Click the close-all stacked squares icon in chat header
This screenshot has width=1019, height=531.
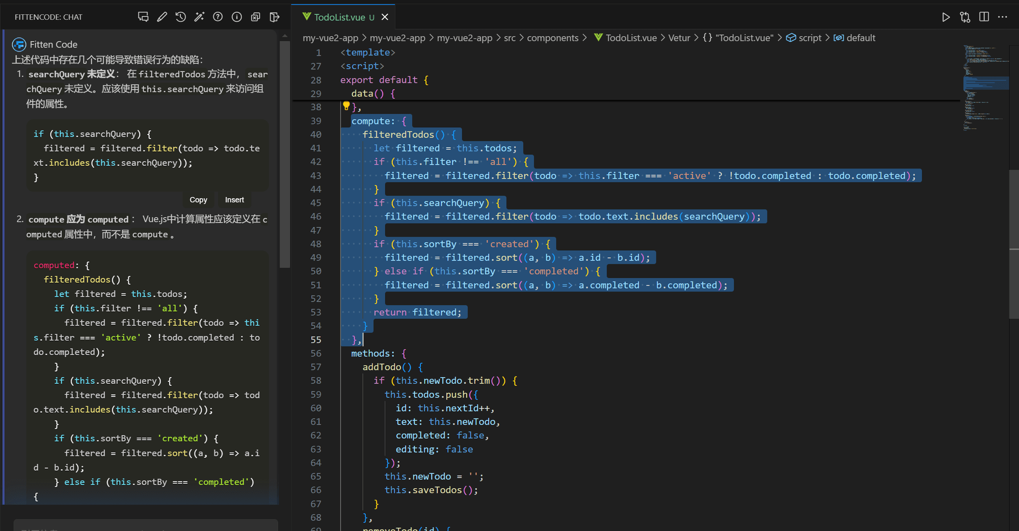(256, 17)
